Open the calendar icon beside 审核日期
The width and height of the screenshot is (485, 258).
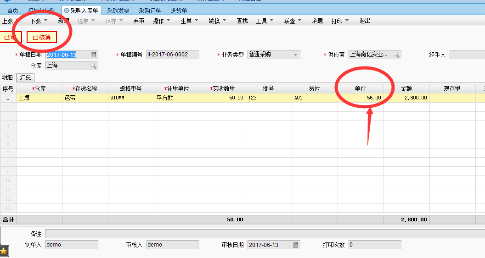tap(296, 245)
